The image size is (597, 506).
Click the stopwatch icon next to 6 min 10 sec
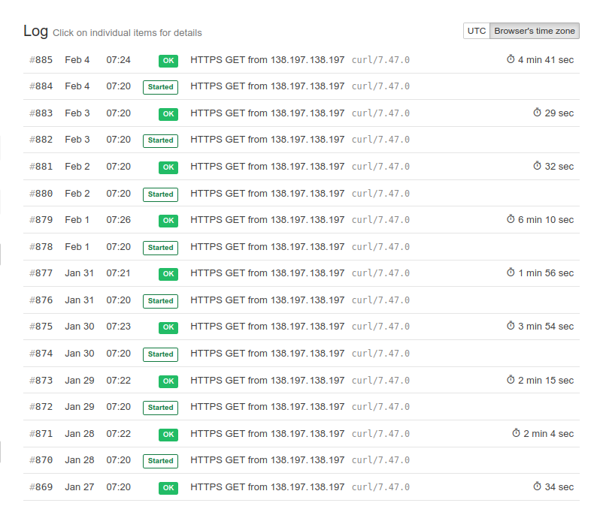(x=511, y=220)
